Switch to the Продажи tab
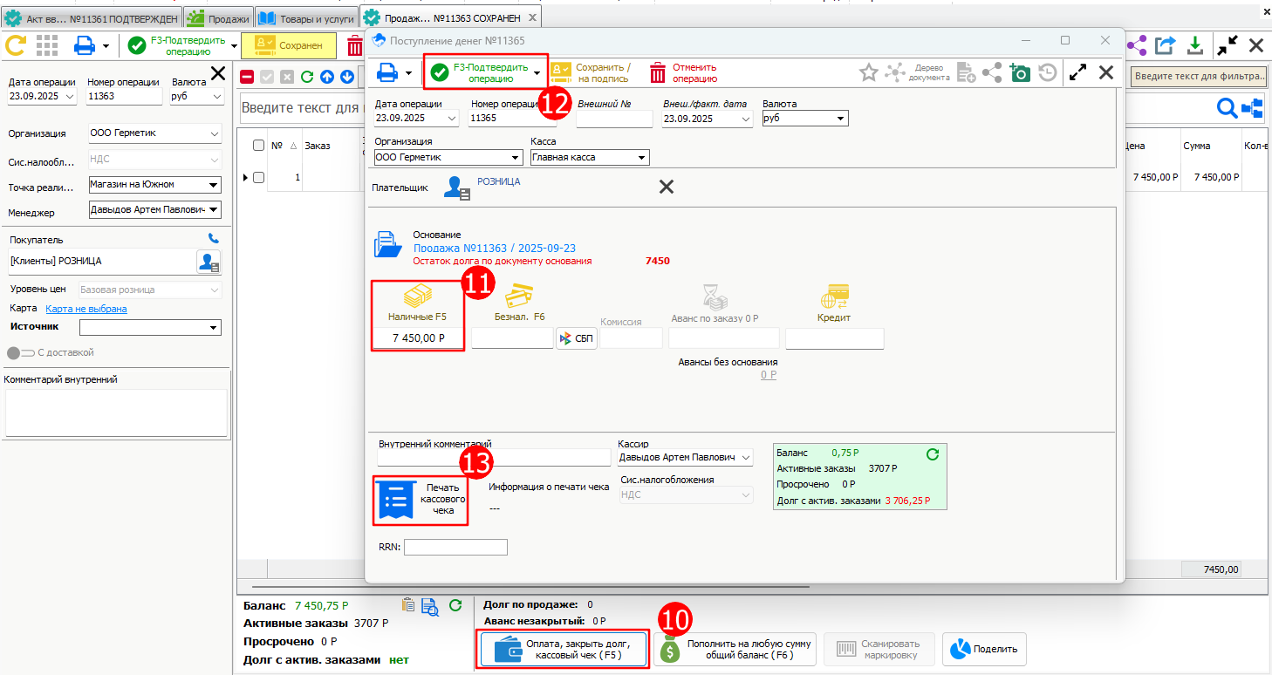 [x=219, y=18]
